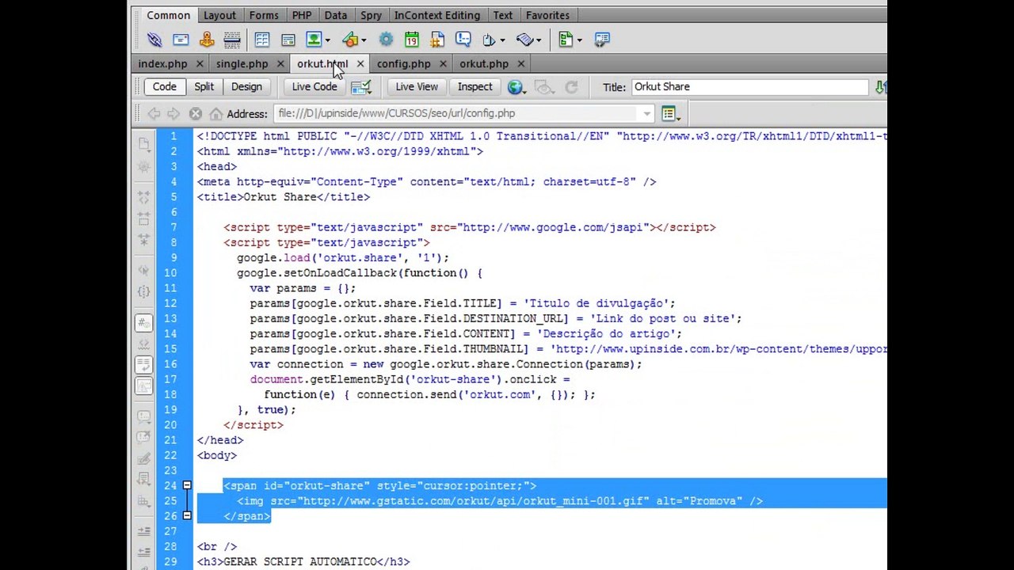Switch to Split view

[204, 86]
